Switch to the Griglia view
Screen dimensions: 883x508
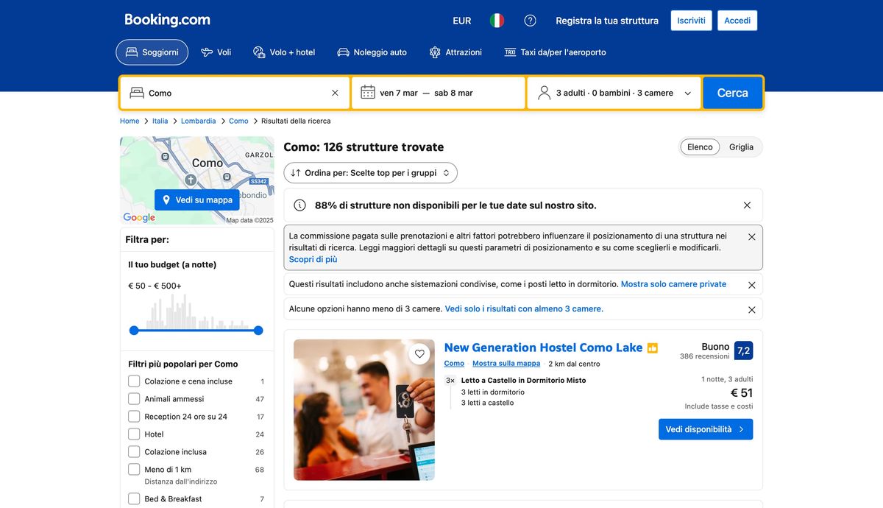pyautogui.click(x=741, y=147)
